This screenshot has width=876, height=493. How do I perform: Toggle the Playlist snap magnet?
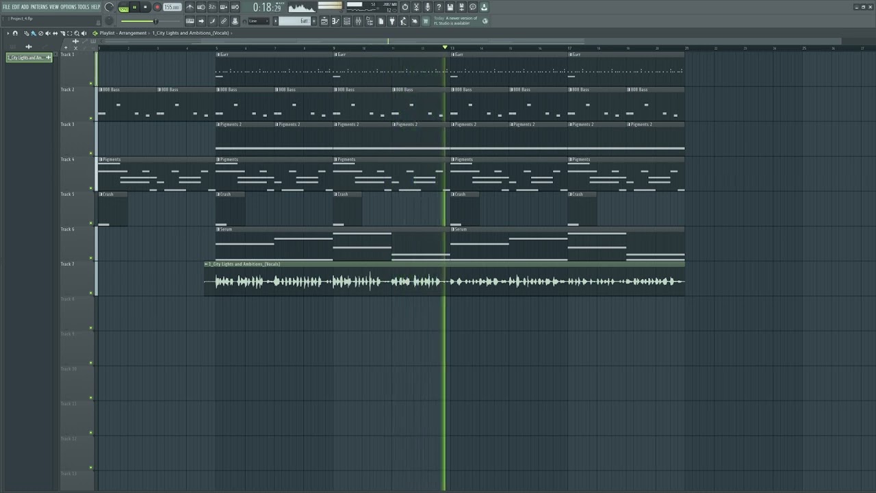15,33
